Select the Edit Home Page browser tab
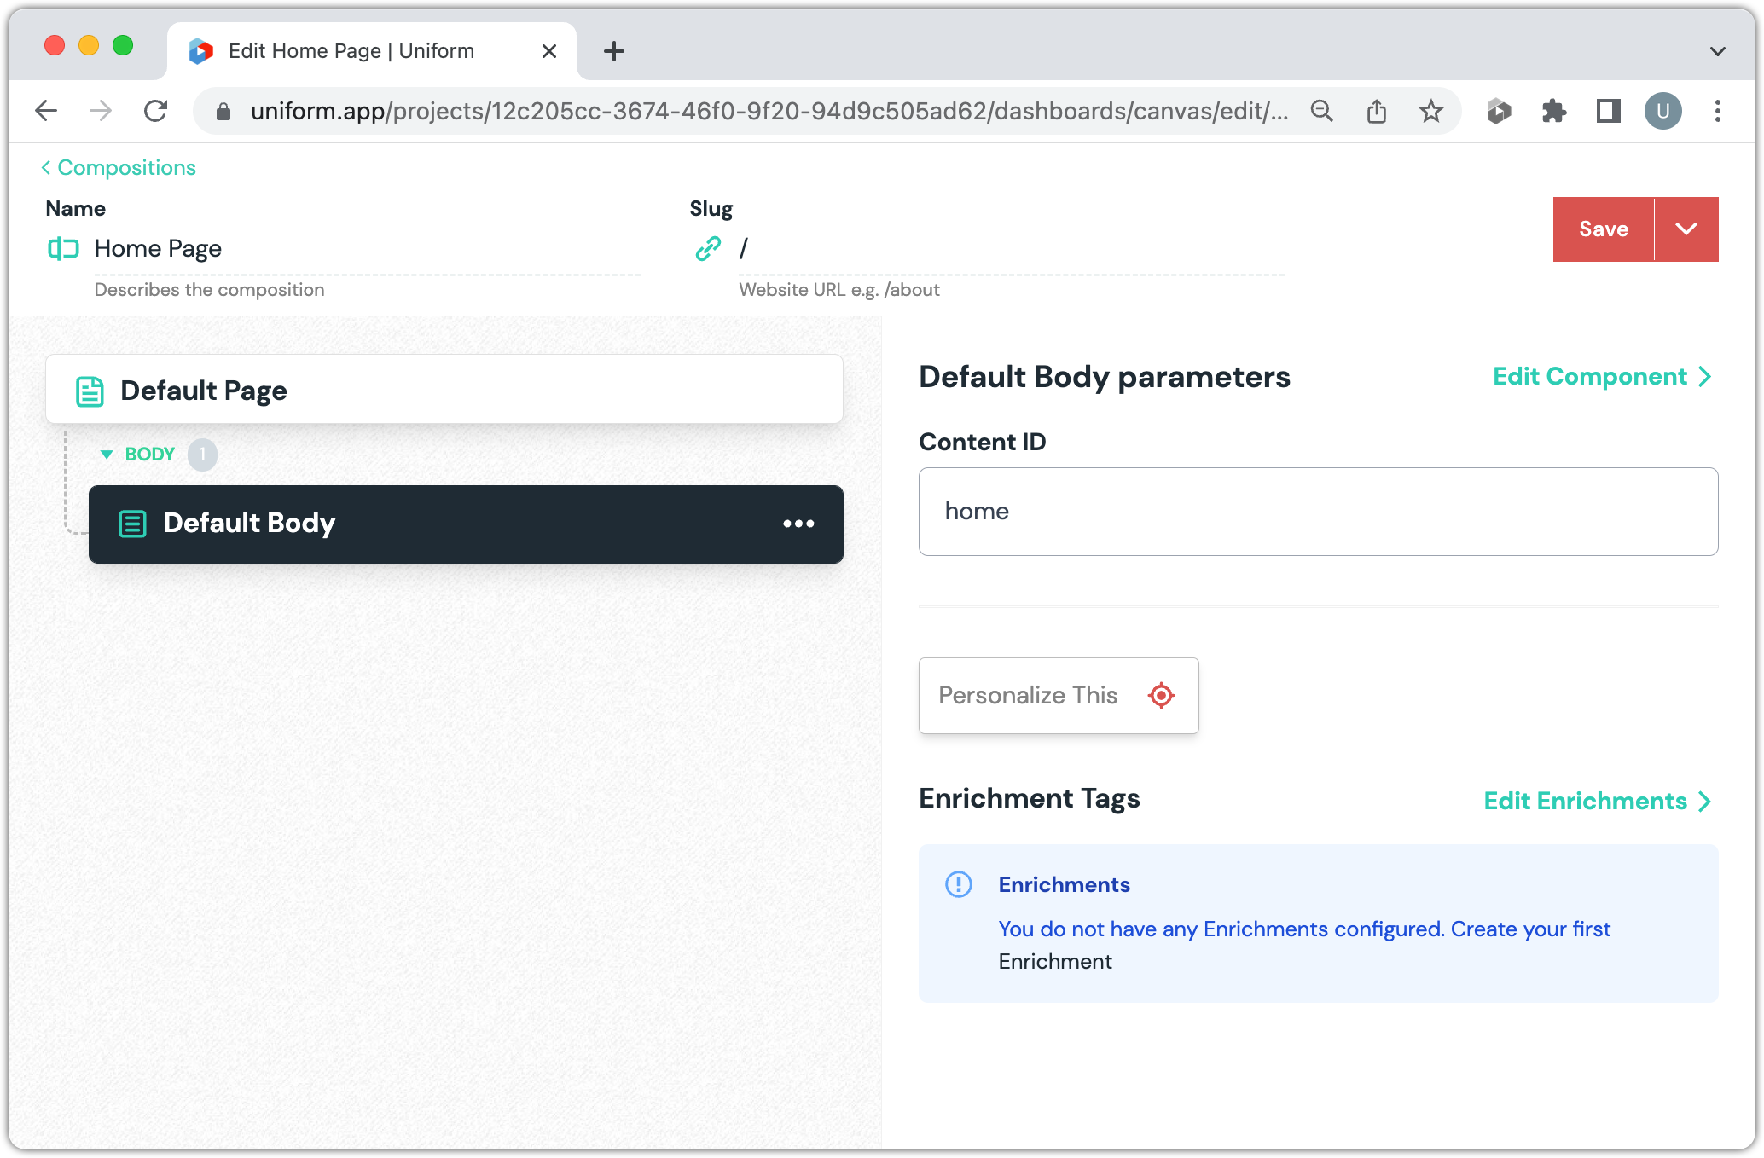 point(351,51)
